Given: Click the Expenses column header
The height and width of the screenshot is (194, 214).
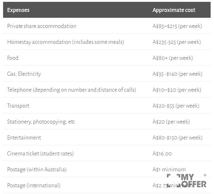Looking at the screenshot, I should [18, 10].
